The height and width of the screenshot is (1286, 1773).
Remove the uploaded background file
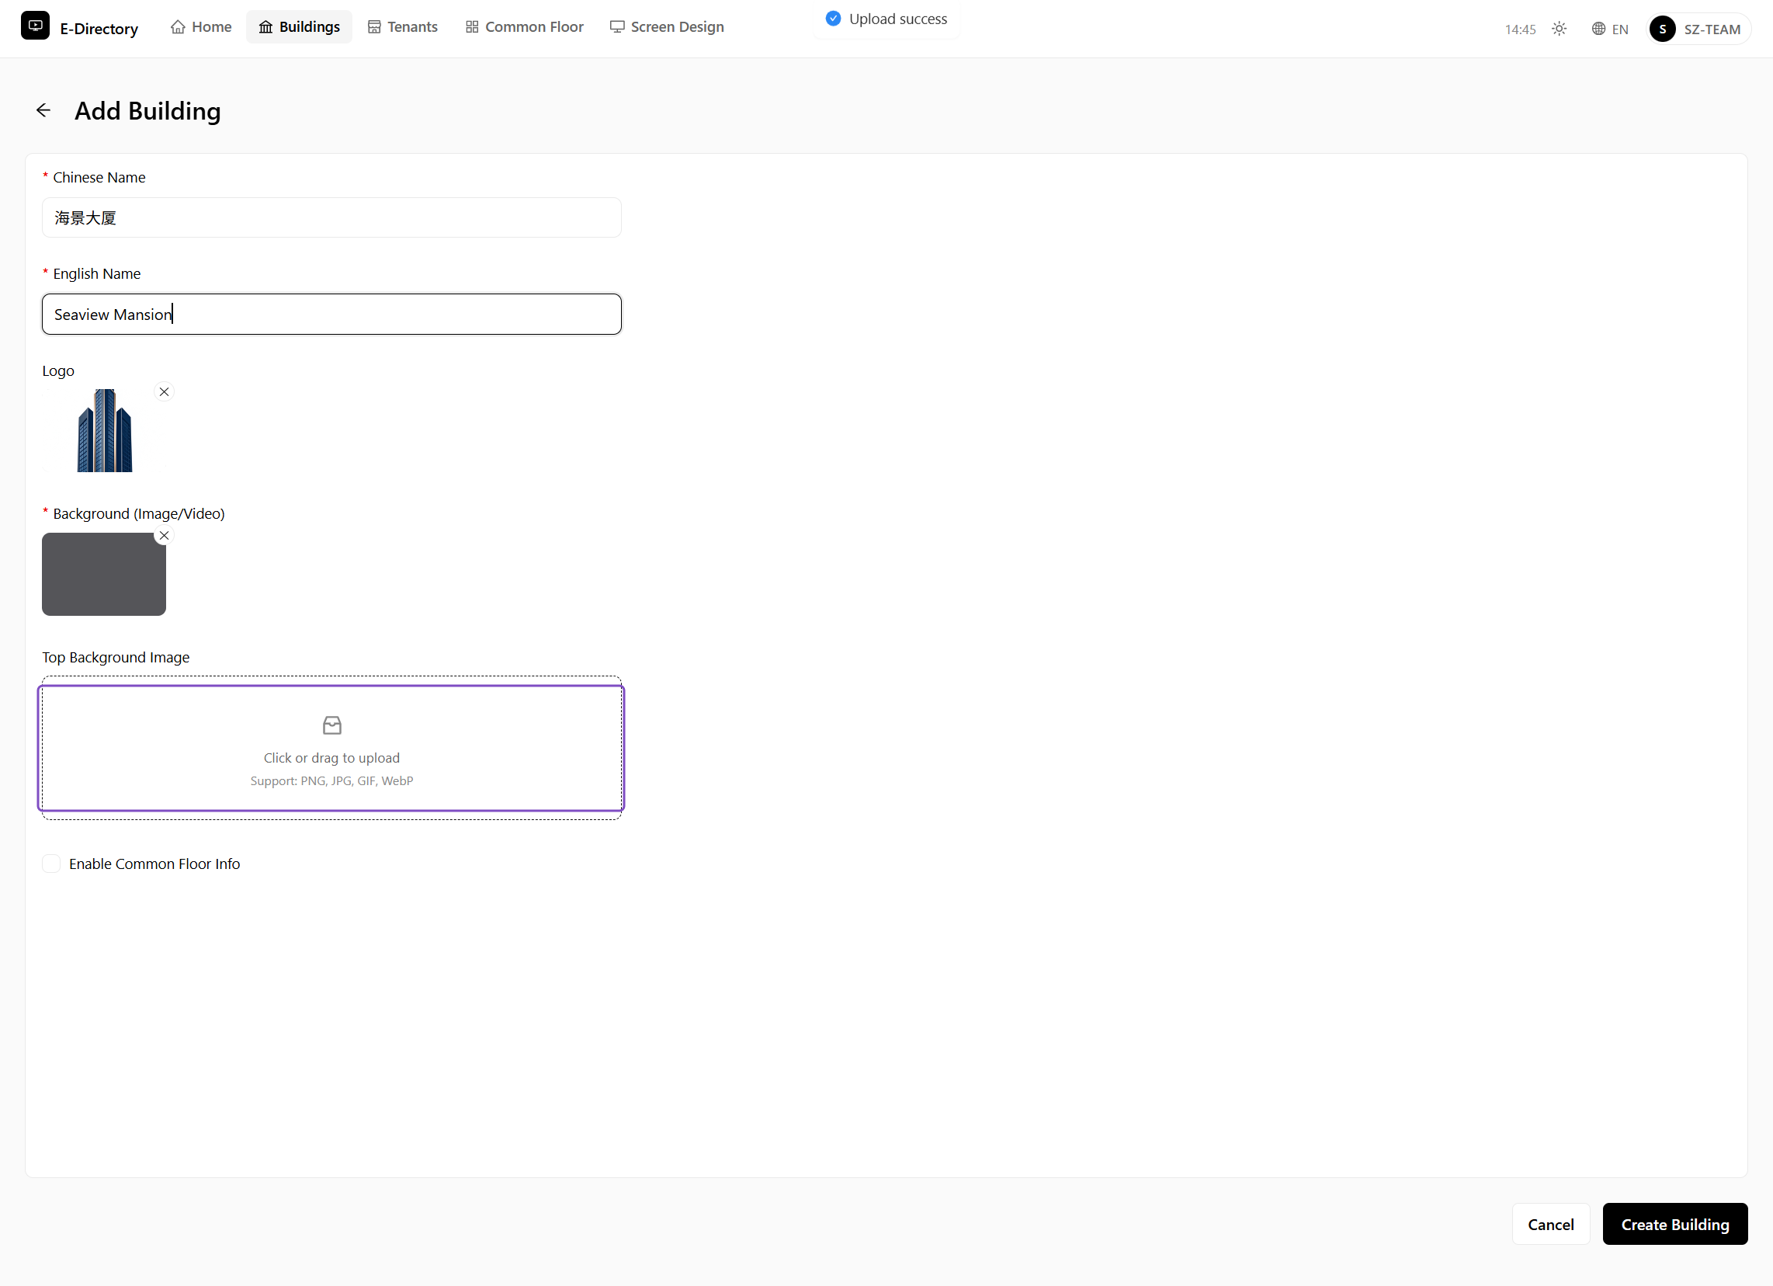click(x=164, y=536)
